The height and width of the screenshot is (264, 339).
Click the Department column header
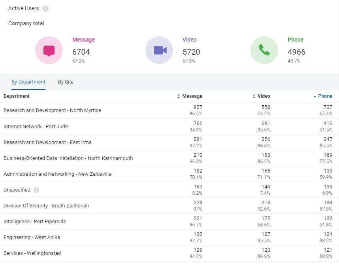tap(17, 96)
